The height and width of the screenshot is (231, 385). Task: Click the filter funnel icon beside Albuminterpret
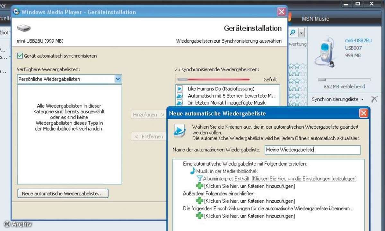click(x=200, y=178)
